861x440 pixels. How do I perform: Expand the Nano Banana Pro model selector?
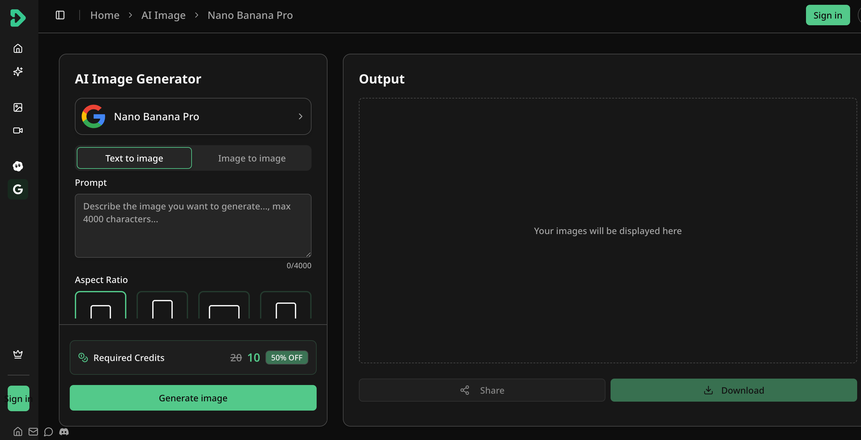(x=193, y=116)
